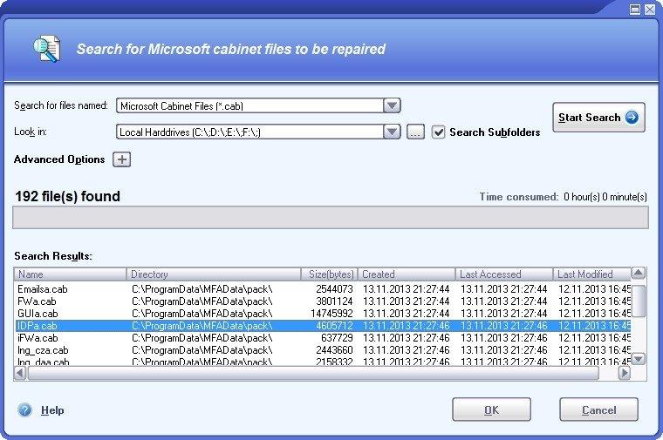Close the dialog with the X button

pos(650,10)
